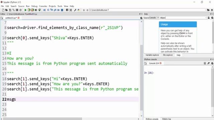Run file with the green play icon

tap(25, 10)
